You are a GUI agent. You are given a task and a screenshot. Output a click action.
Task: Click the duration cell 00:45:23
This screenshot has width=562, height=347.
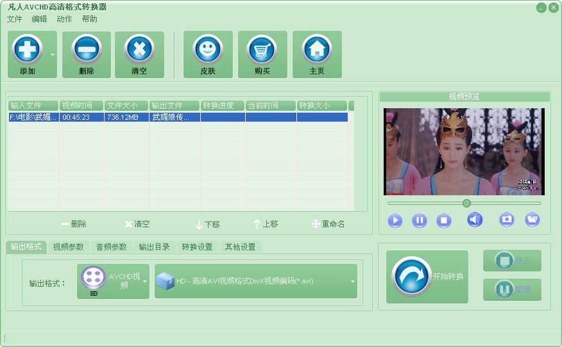click(x=81, y=117)
